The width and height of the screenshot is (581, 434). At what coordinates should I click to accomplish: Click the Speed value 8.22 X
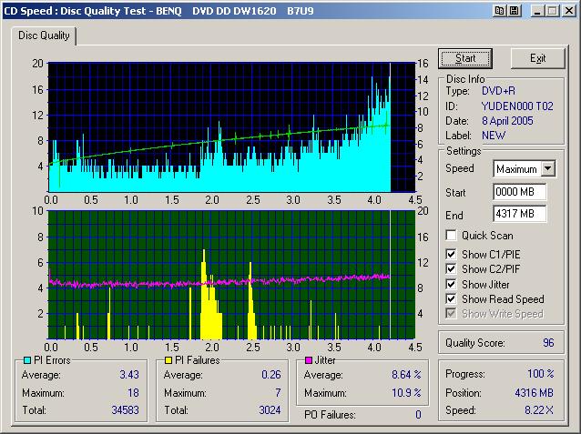pyautogui.click(x=539, y=410)
